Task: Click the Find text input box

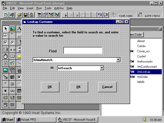Action: tap(83, 51)
